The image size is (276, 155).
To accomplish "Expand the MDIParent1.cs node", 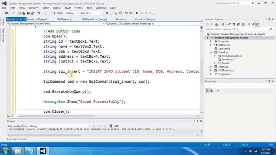I will (211, 71).
